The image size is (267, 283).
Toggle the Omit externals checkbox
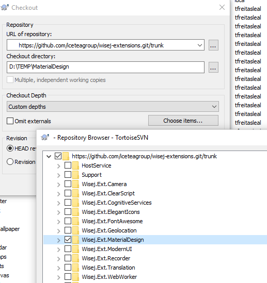click(x=10, y=121)
